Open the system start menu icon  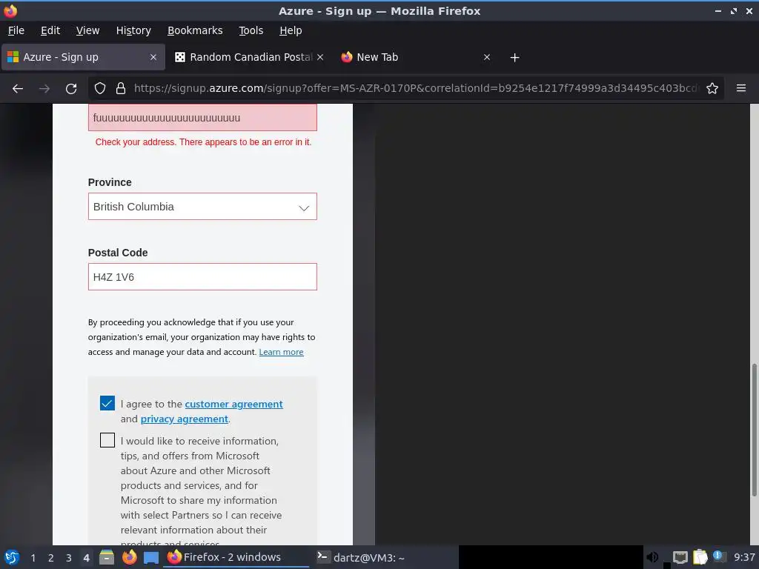12,557
